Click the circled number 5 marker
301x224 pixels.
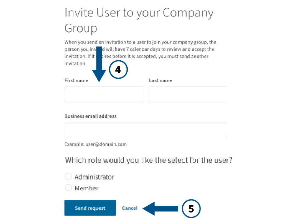191,209
